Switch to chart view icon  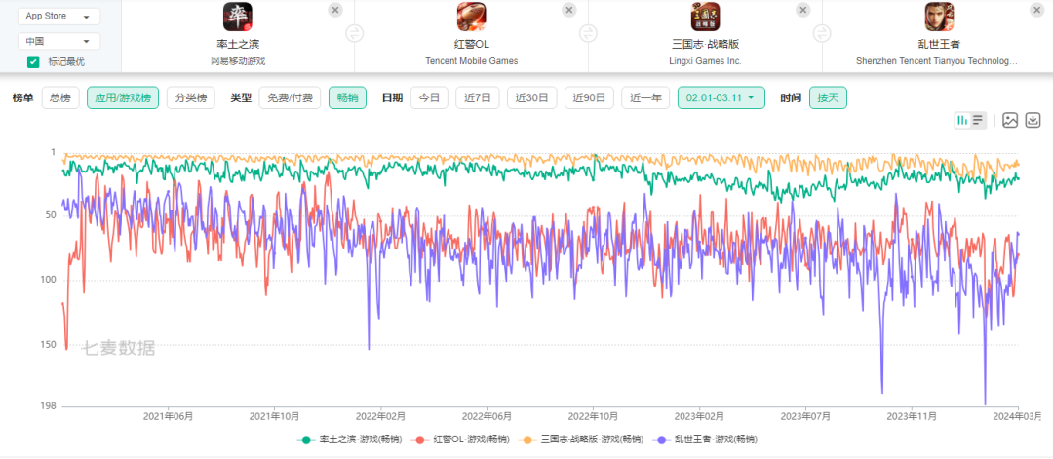[x=962, y=120]
